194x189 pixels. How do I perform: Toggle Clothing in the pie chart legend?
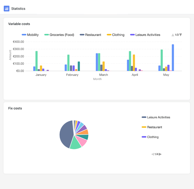coord(150,137)
